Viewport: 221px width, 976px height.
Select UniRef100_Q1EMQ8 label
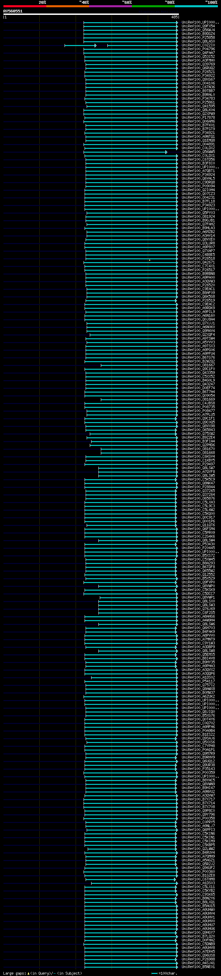coord(198,140)
